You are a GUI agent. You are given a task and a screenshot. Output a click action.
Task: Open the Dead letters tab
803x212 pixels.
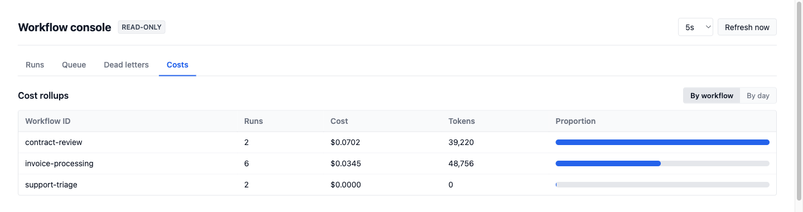coord(126,65)
